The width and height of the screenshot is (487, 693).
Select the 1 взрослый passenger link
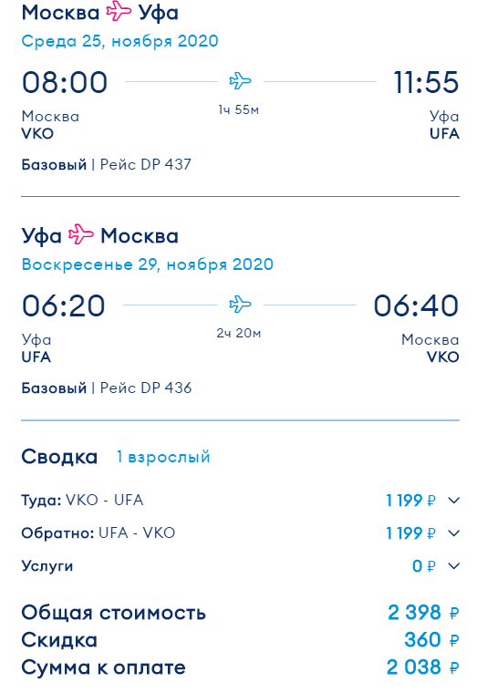163,457
